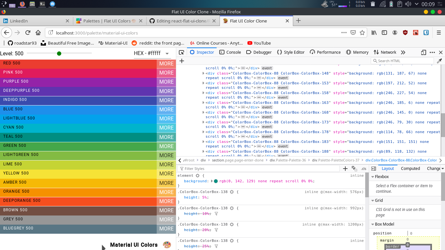Toggle the responsive design mode icon

click(x=423, y=52)
